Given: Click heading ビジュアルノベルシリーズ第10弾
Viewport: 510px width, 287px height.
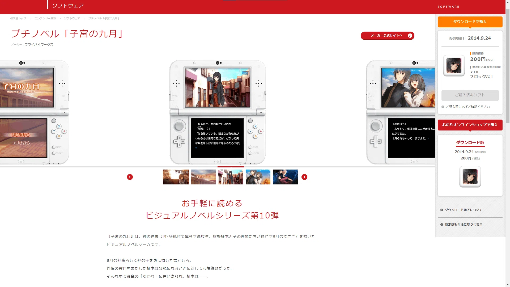Looking at the screenshot, I should pyautogui.click(x=212, y=215).
